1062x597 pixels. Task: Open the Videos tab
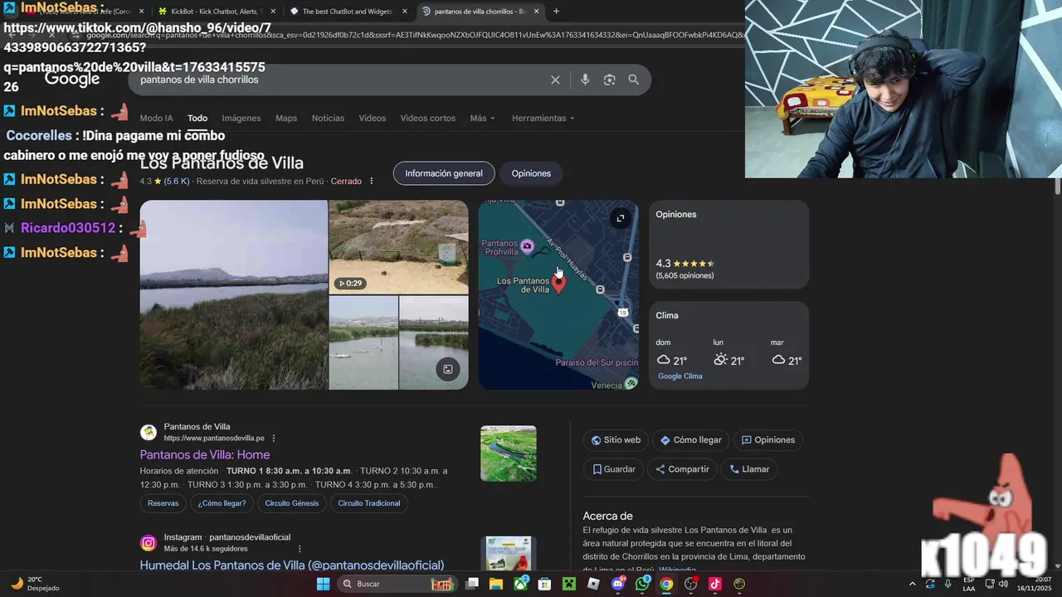click(373, 118)
